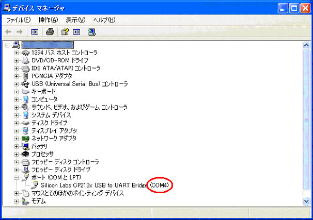The height and width of the screenshot is (220, 313).
Task: Expand コンピュータ node
Action: 17,99
